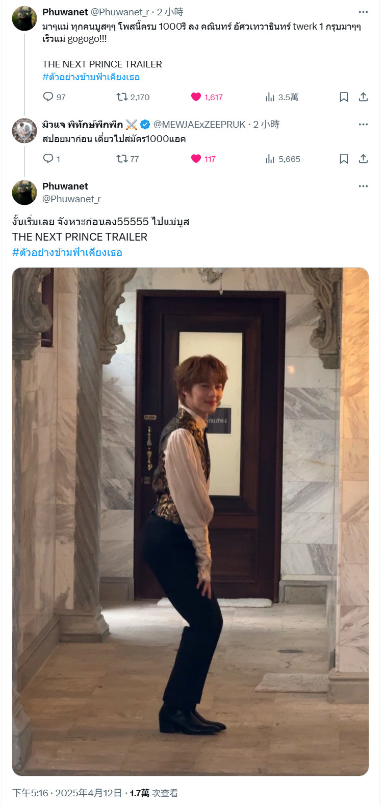Open hashtag link in the main tweet
The height and width of the screenshot is (806, 384).
tap(67, 252)
